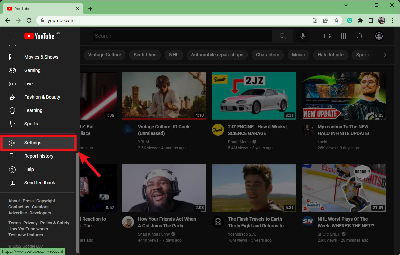Click the hamburger guide menu icon

coord(12,36)
